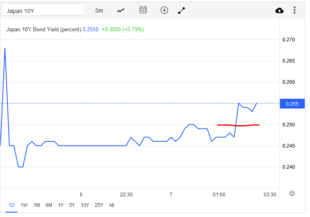The image size is (310, 217).
Task: Select the trend line drawing tool
Action: (x=181, y=11)
